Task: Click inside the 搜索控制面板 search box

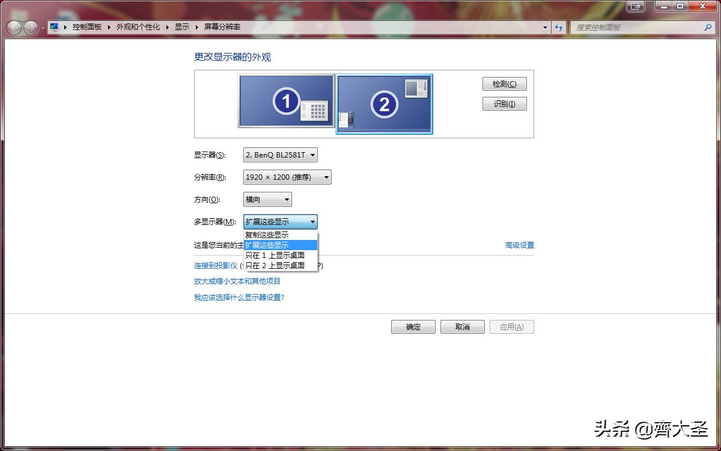Action: click(x=631, y=27)
